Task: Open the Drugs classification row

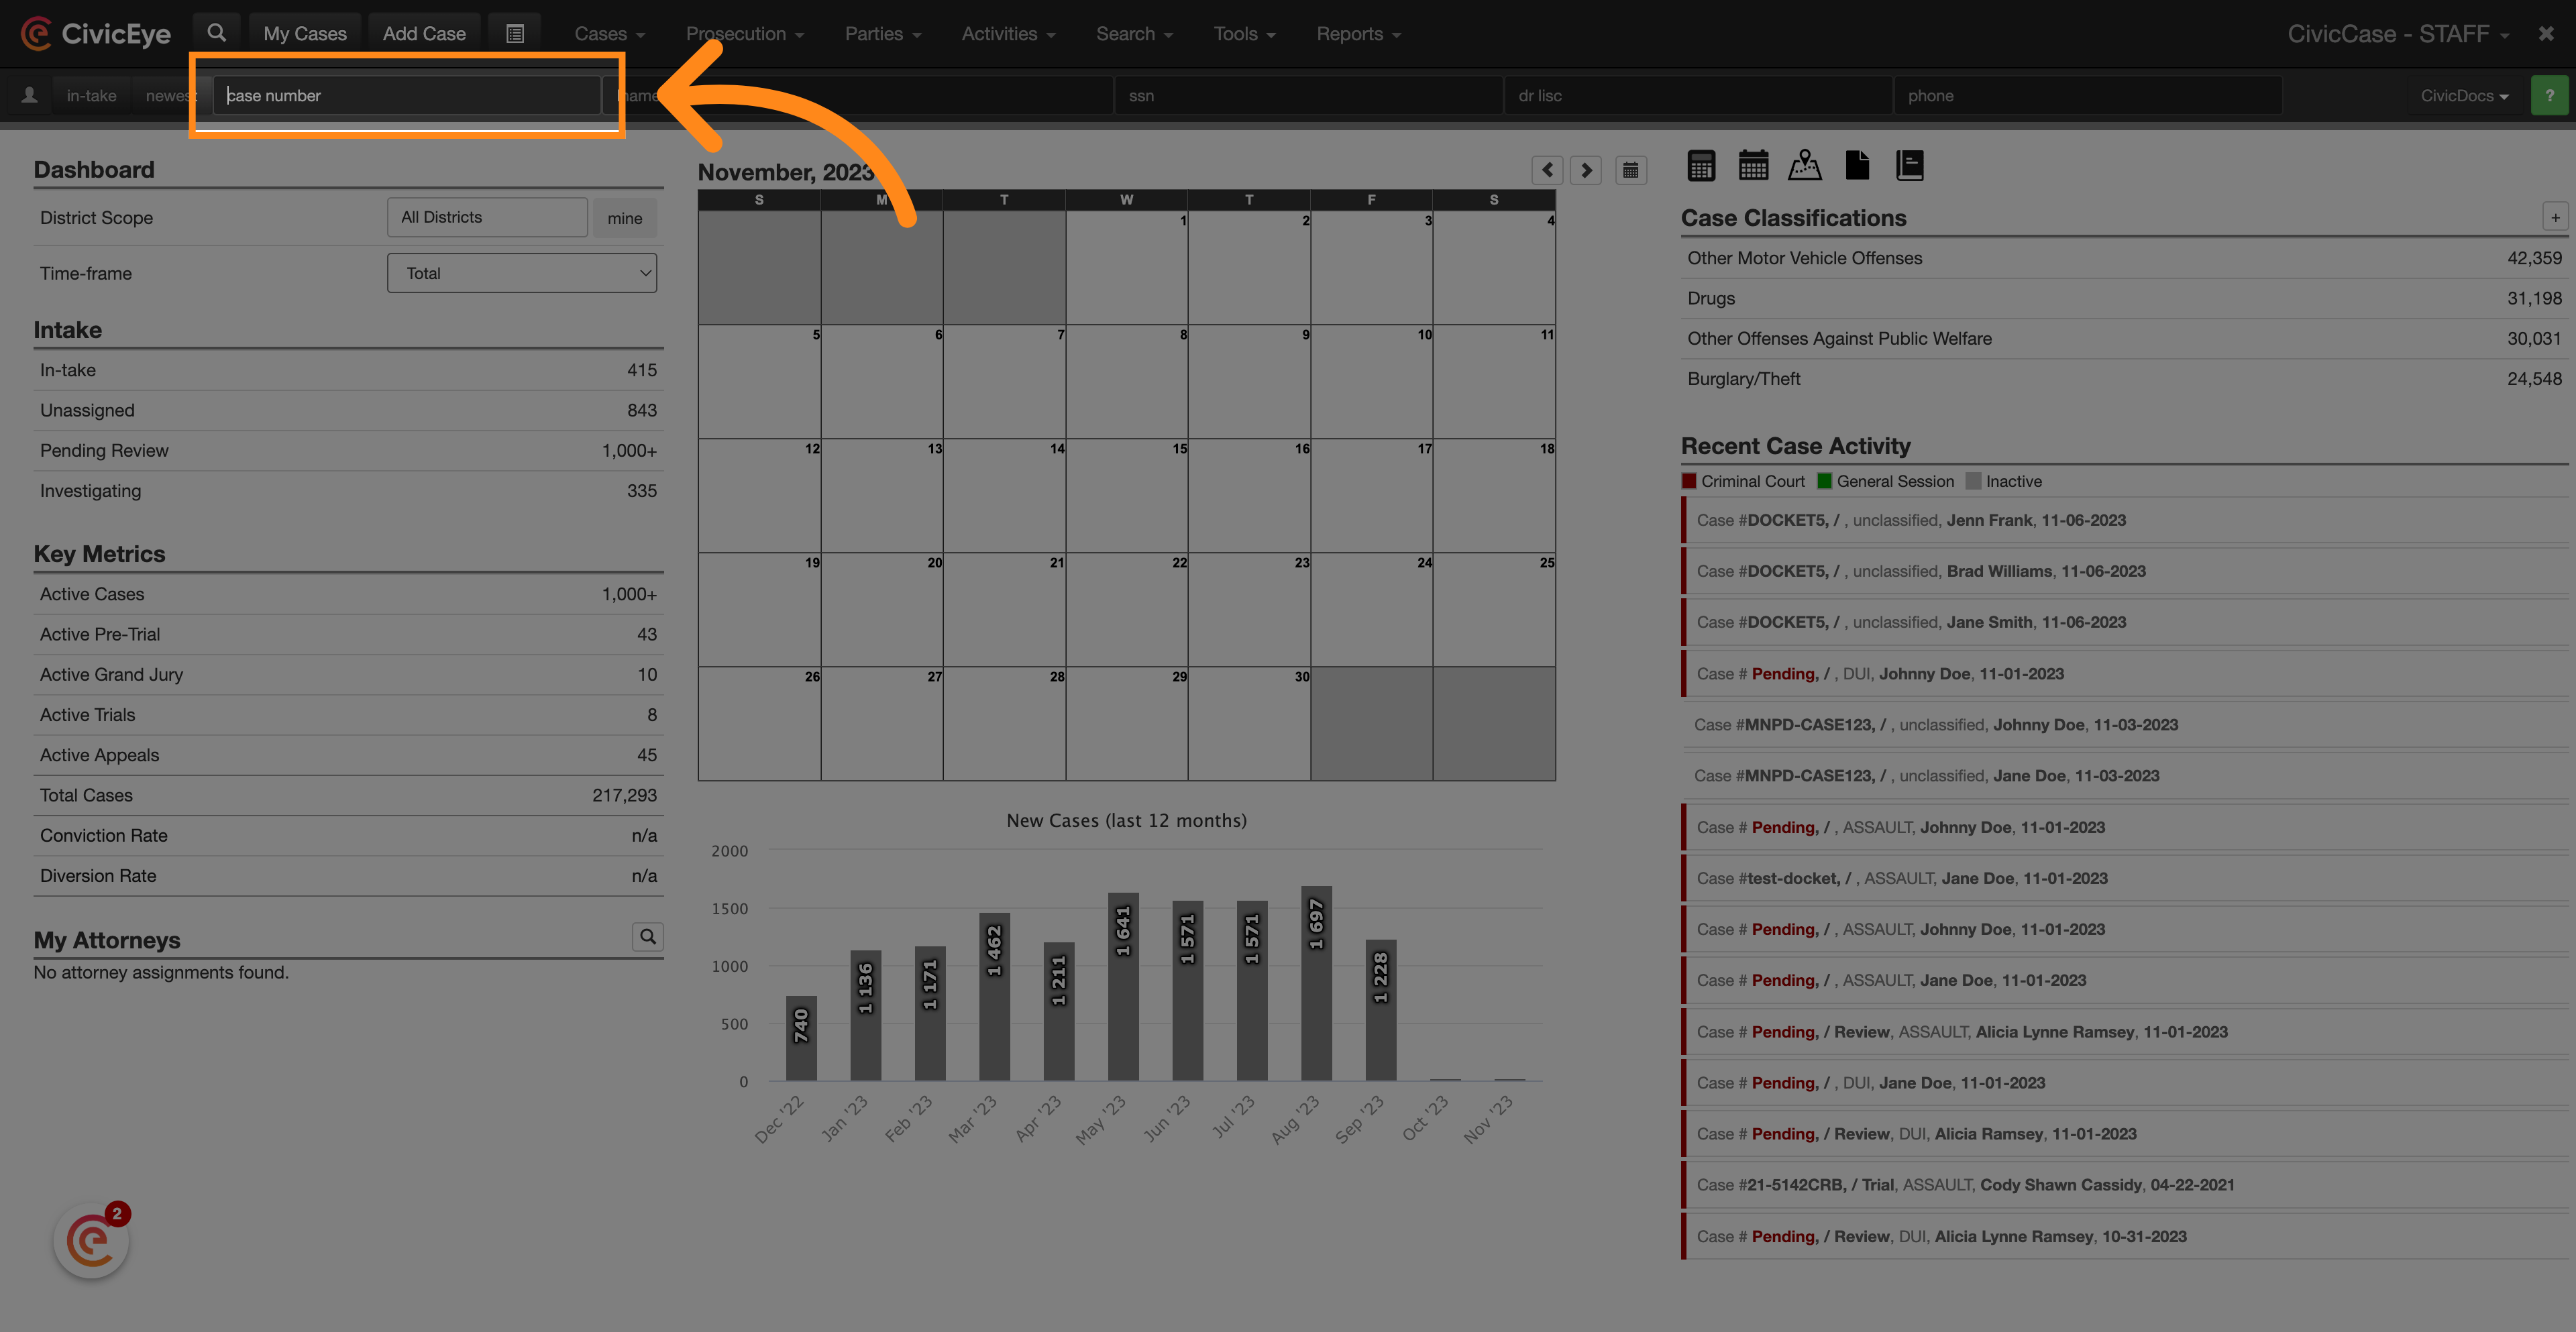Action: 2124,298
